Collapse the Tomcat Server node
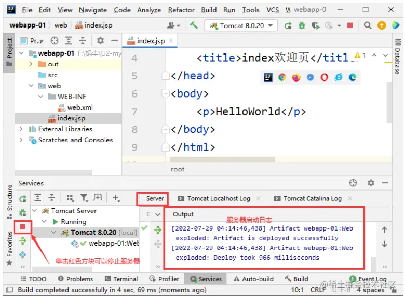 point(34,211)
